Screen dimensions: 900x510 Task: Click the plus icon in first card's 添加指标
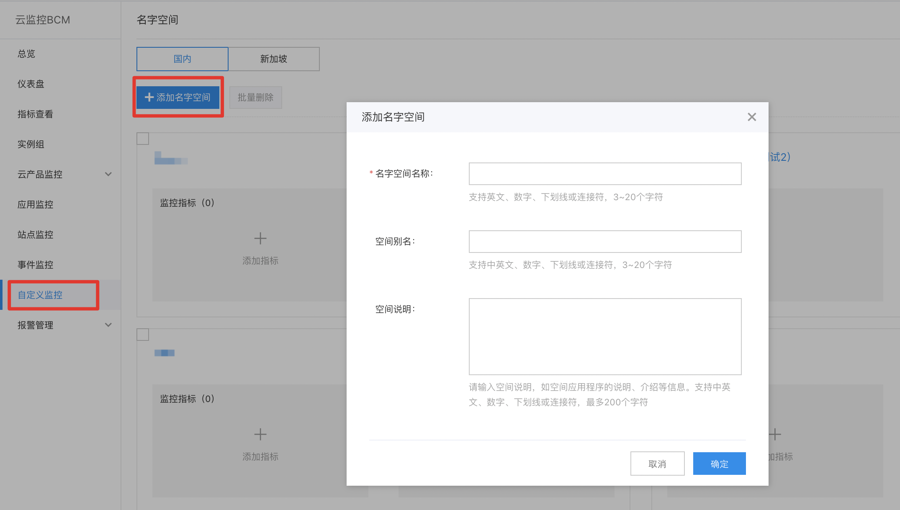[x=260, y=239]
